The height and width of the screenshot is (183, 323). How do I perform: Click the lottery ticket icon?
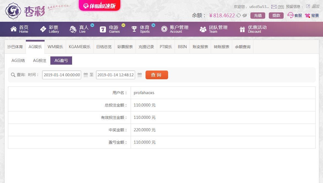tap(43, 29)
